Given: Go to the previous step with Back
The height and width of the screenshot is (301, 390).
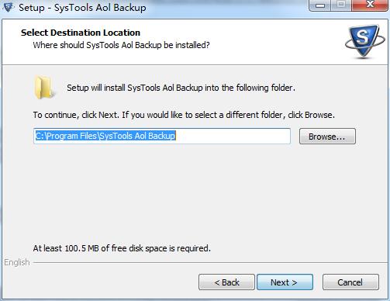Looking at the screenshot, I should tap(226, 282).
